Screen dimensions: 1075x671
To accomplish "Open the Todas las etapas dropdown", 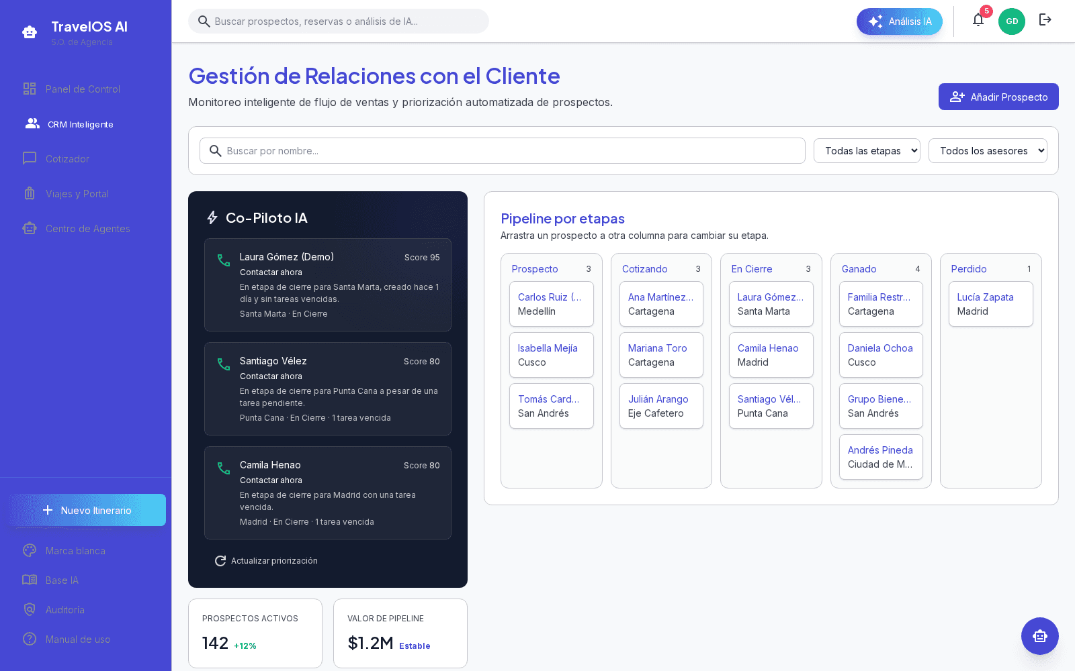I will coord(867,151).
